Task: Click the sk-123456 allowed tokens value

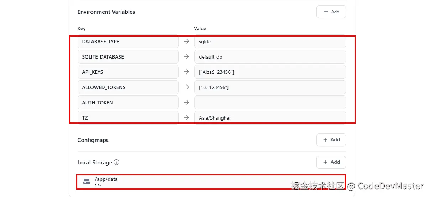Action: point(270,87)
